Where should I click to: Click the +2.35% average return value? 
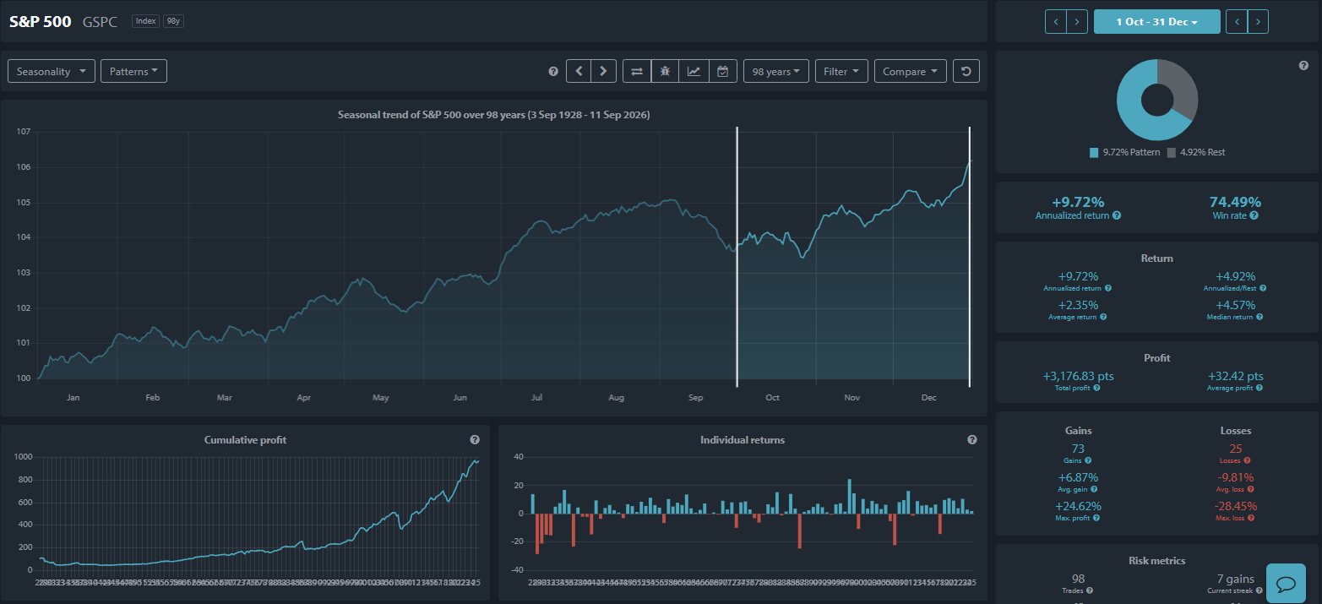[1079, 305]
